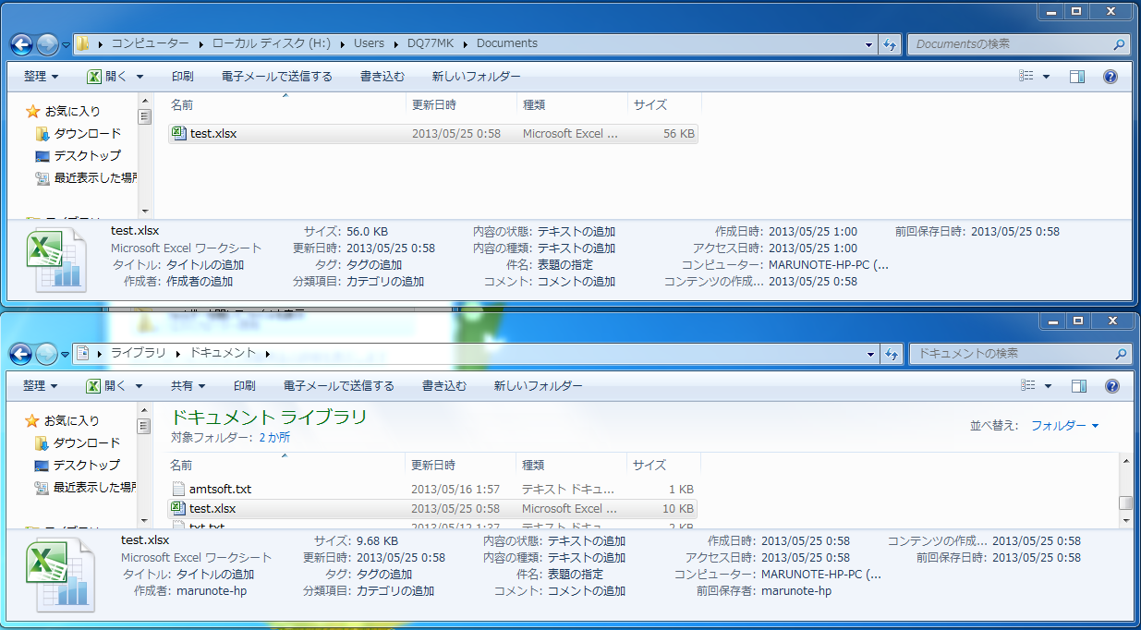Open 共有 menu in bottom window
Image resolution: width=1141 pixels, height=630 pixels.
188,386
